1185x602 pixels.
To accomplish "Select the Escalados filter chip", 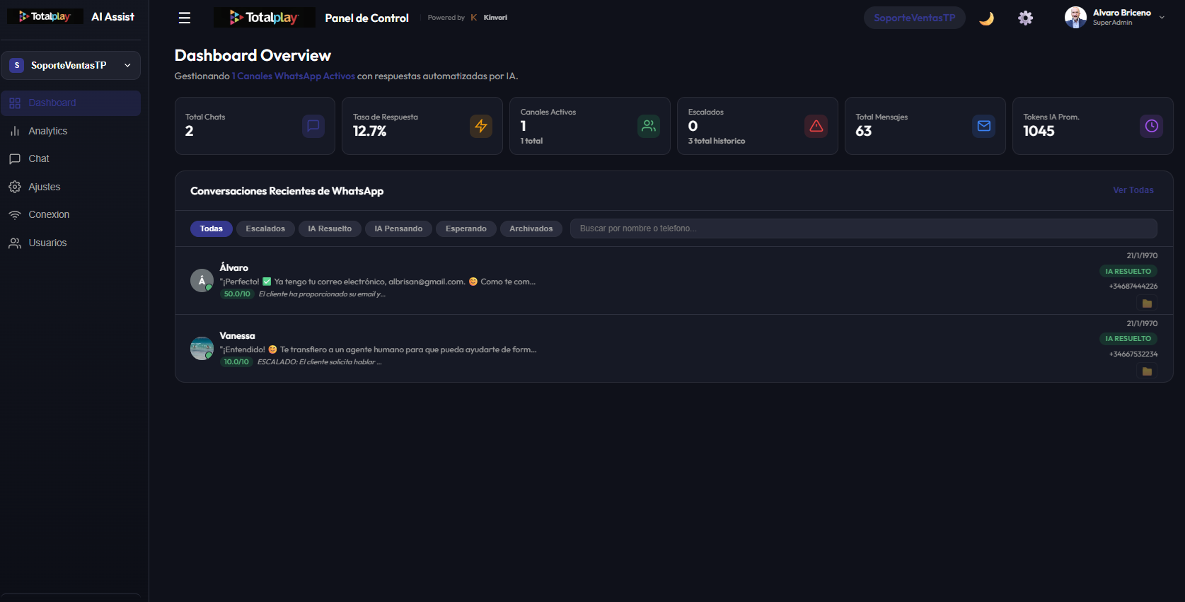I will 265,228.
